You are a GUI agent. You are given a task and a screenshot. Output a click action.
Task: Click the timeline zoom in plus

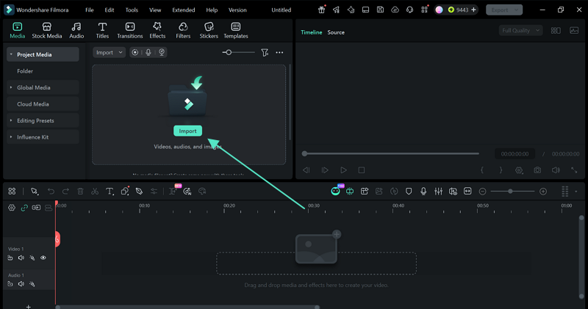[x=543, y=192]
